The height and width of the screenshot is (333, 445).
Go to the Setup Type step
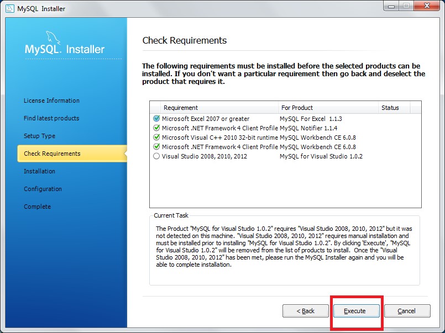click(x=39, y=136)
